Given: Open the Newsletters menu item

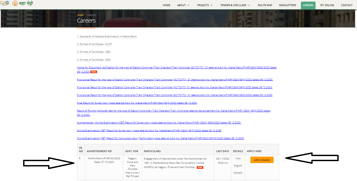Looking at the screenshot, I should pos(287,5).
